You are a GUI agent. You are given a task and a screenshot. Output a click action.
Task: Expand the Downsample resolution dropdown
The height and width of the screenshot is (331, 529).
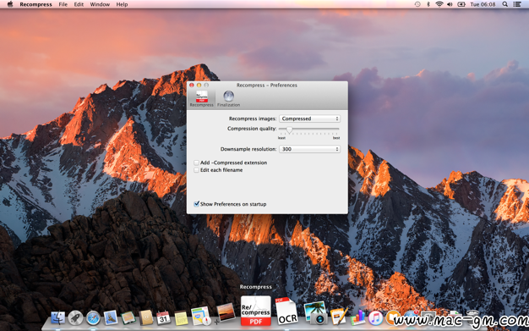(x=309, y=149)
